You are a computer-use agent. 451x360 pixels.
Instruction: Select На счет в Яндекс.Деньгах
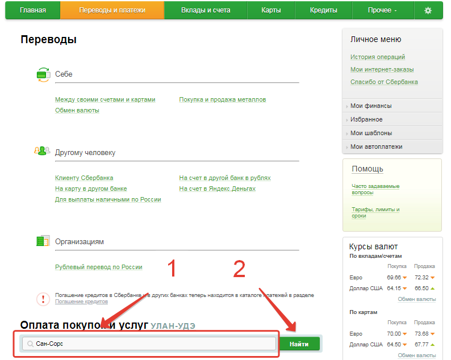click(x=217, y=189)
